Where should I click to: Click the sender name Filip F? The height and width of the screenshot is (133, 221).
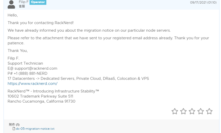pos(24,2)
